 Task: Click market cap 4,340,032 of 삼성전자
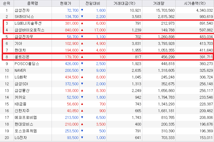point(205,10)
